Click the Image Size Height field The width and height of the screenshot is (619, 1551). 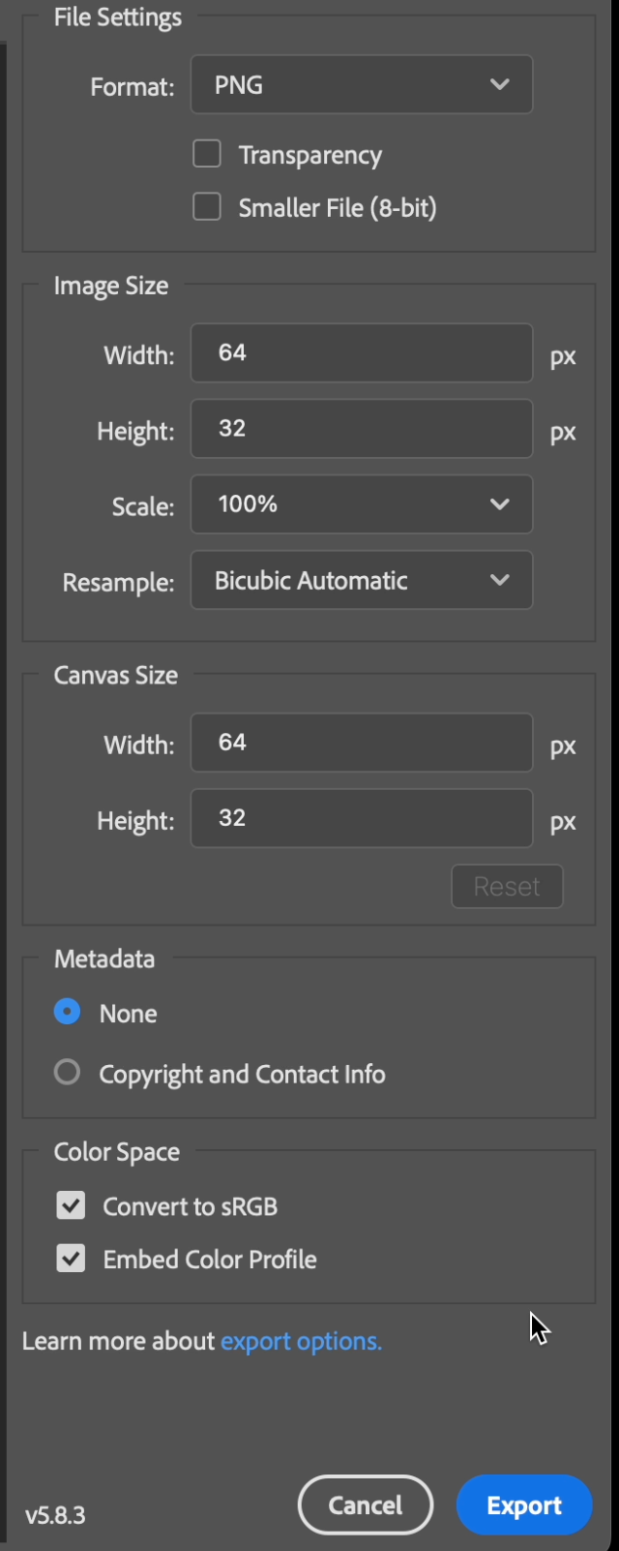(x=361, y=429)
